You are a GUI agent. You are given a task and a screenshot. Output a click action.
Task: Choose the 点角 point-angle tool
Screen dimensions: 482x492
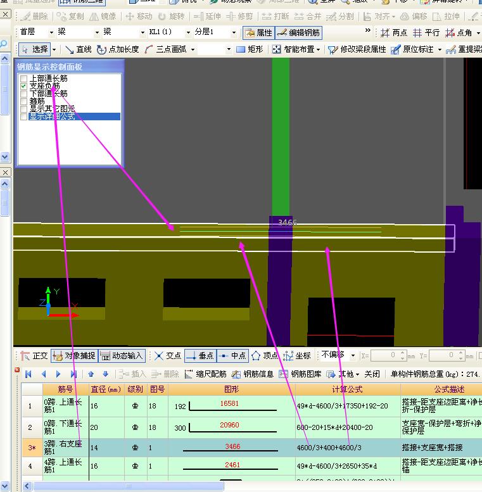459,33
